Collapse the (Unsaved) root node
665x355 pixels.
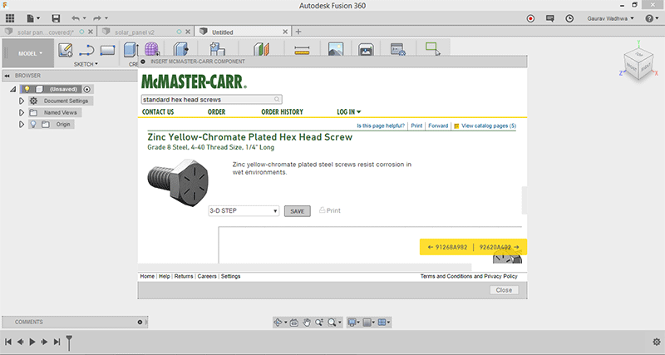(13, 89)
